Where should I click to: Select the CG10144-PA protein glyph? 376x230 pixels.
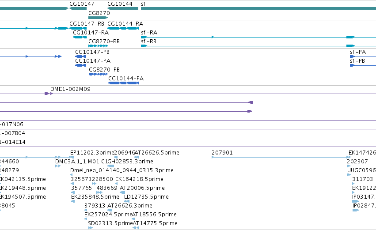[124, 83]
